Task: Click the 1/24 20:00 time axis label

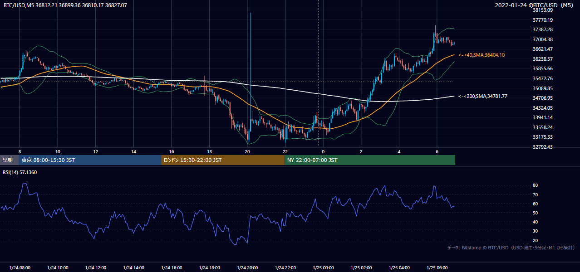Action: click(x=247, y=268)
